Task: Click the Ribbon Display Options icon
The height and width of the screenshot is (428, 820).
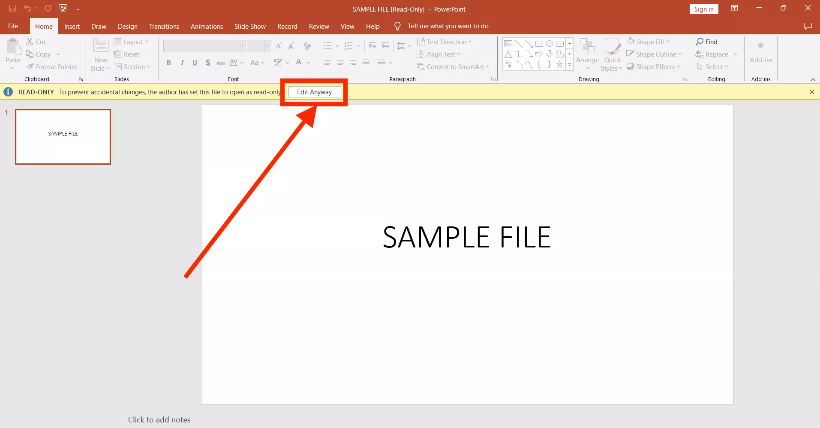Action: (x=734, y=8)
